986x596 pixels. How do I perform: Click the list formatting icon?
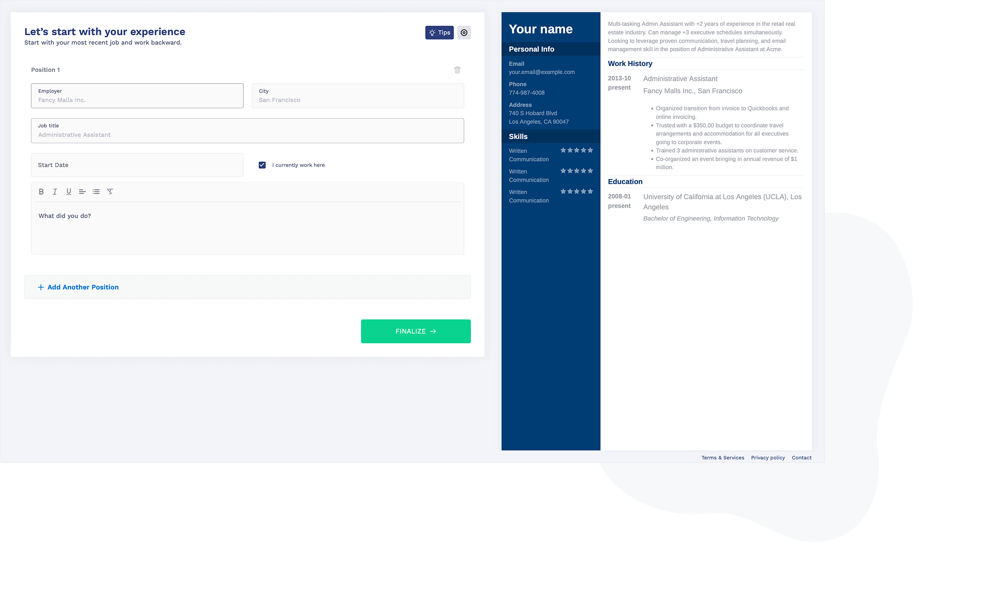coord(96,191)
